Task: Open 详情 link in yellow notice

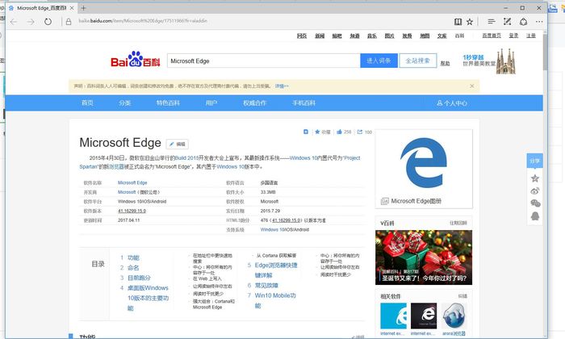Action: 282,86
